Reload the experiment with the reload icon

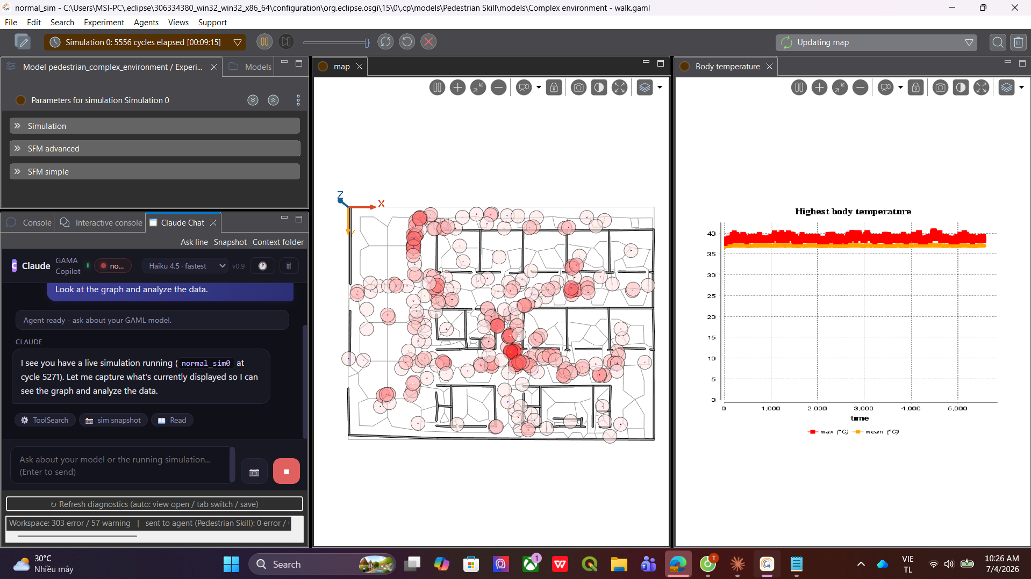point(407,42)
